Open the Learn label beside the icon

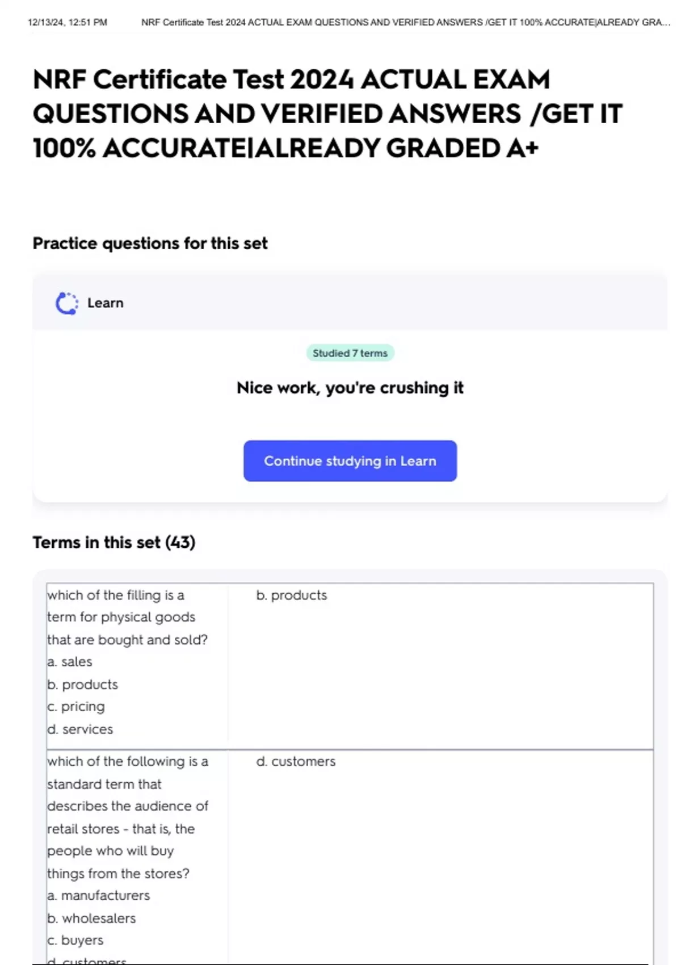pyautogui.click(x=105, y=303)
